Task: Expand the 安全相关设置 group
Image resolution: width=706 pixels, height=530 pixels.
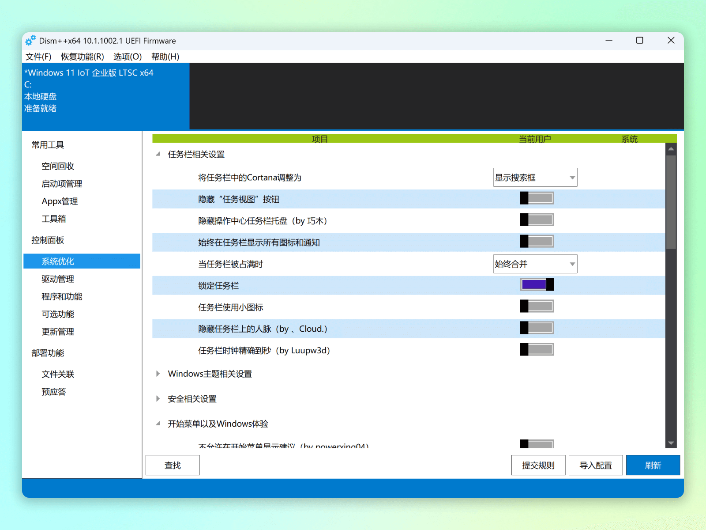Action: pyautogui.click(x=158, y=399)
